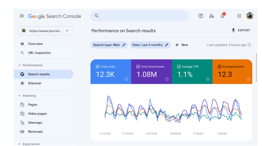Edit the Date filter pencil icon
The width and height of the screenshot is (262, 146).
[x=166, y=45]
